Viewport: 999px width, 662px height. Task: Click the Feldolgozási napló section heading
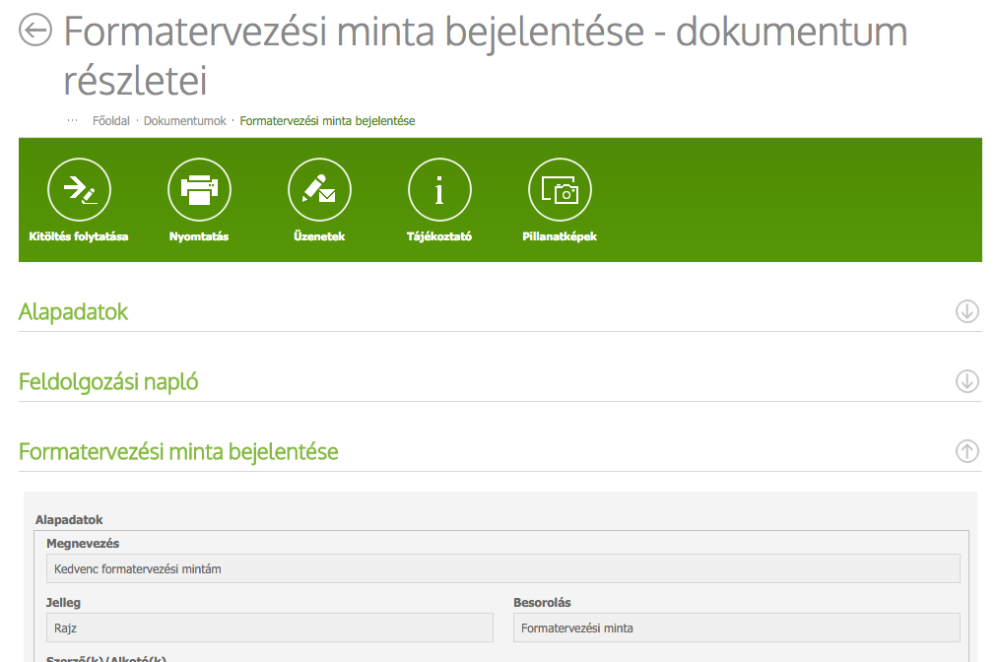tap(108, 382)
